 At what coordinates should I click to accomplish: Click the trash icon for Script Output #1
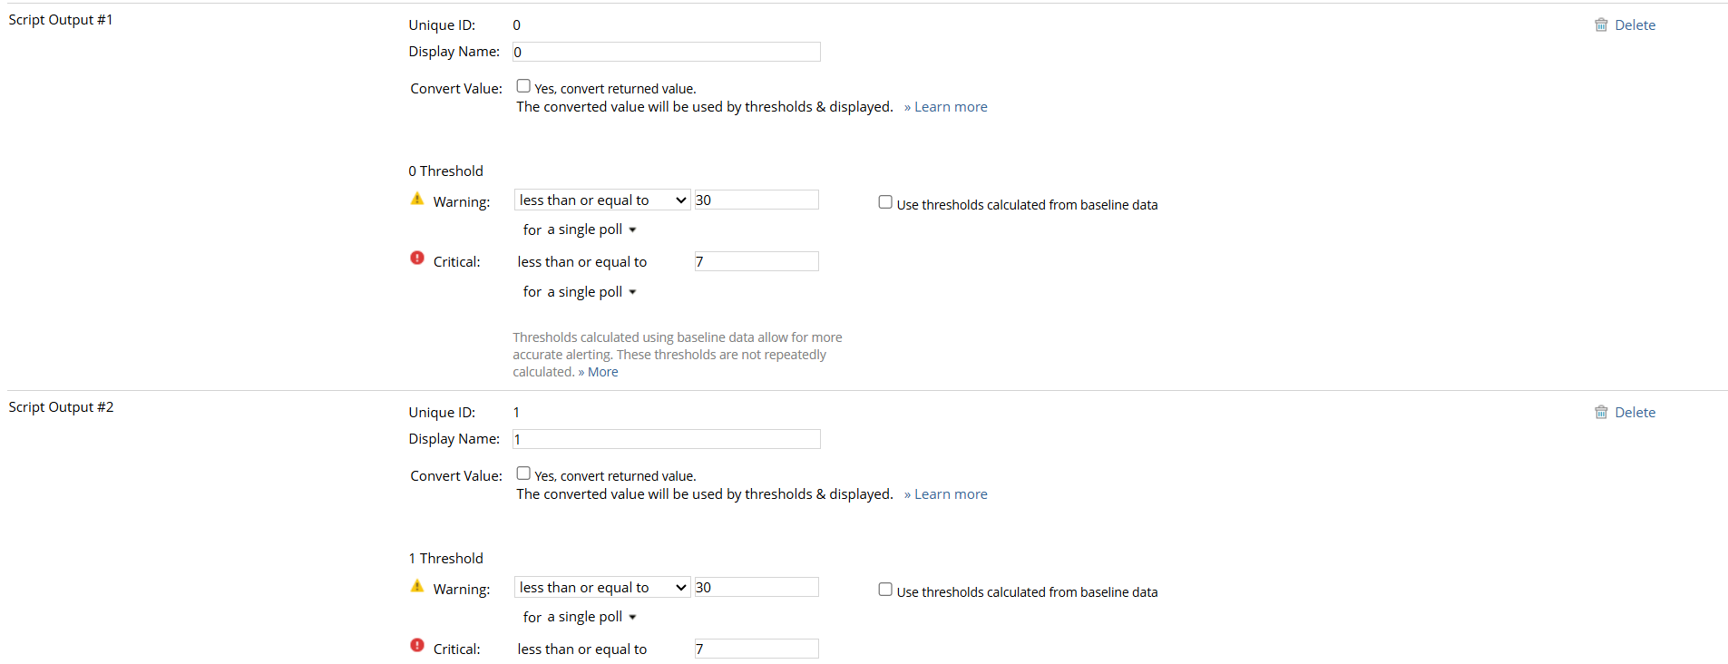pyautogui.click(x=1601, y=25)
